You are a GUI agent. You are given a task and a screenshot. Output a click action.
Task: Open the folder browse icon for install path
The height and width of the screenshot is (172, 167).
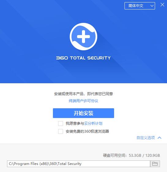click(155, 164)
